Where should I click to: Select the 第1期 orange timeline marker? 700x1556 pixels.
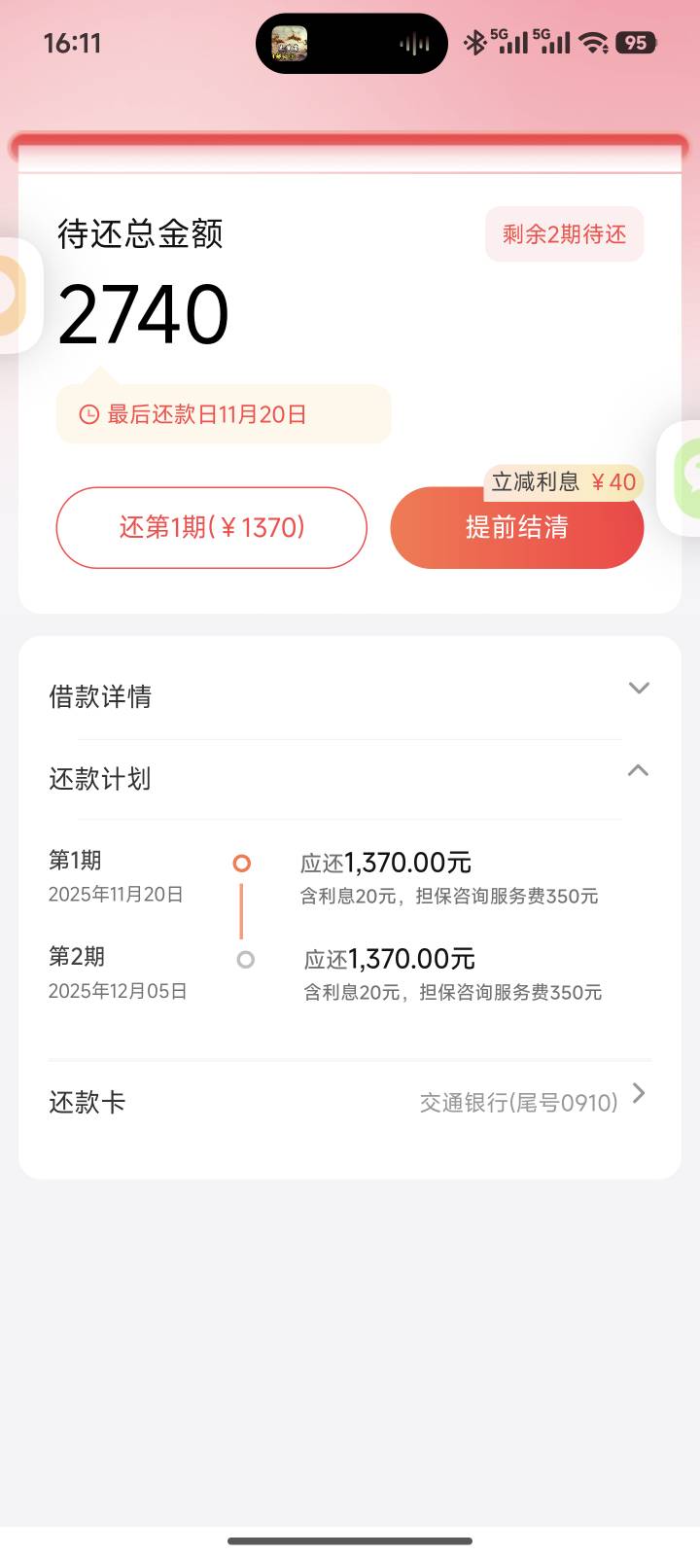pyautogui.click(x=242, y=863)
